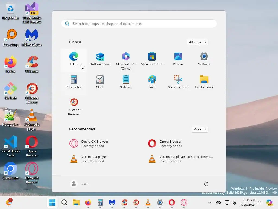Show hidden system tray icons chevron

(x=210, y=202)
